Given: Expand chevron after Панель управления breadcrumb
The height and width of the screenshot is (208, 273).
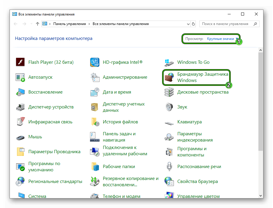Looking at the screenshot, I should 89,24.
